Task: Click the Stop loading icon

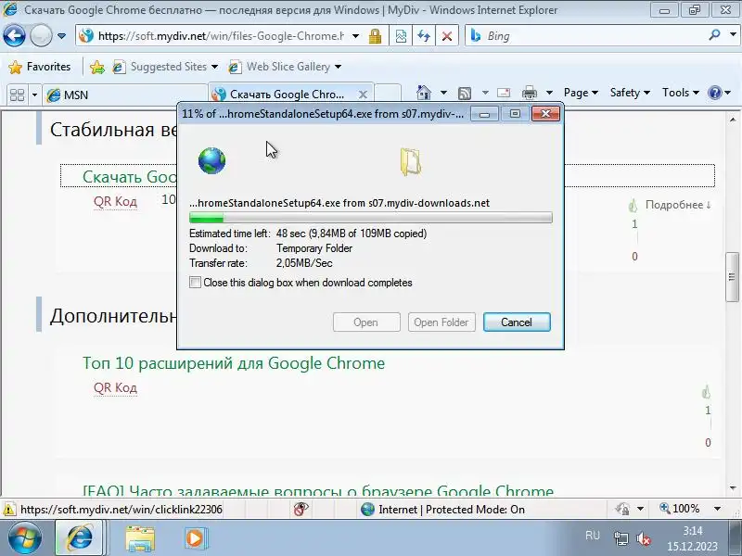Action: 446,36
